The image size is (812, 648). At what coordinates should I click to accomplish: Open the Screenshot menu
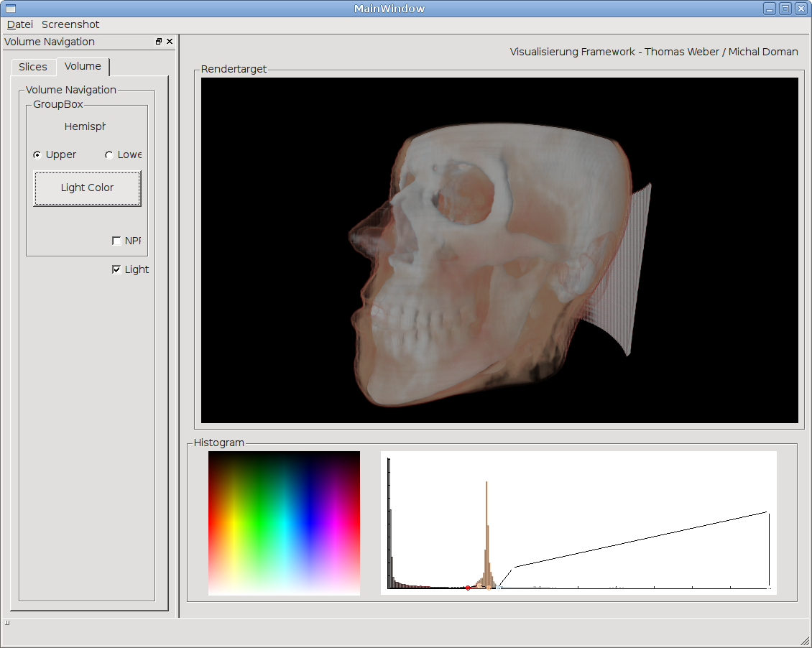70,24
